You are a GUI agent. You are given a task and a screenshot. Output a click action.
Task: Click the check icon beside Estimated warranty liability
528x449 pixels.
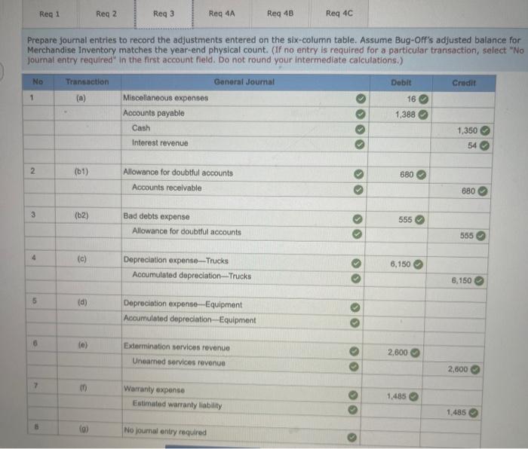(352, 410)
